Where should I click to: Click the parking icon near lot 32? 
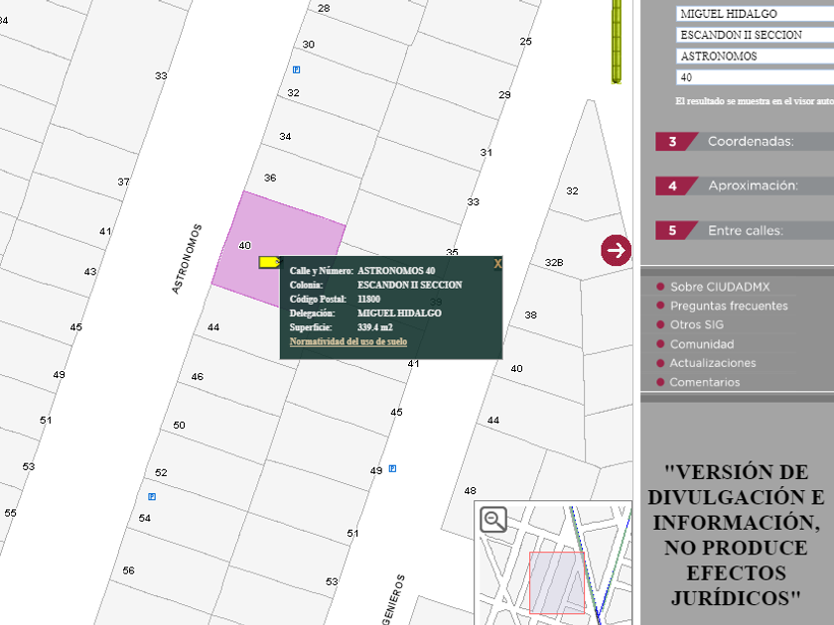click(297, 69)
